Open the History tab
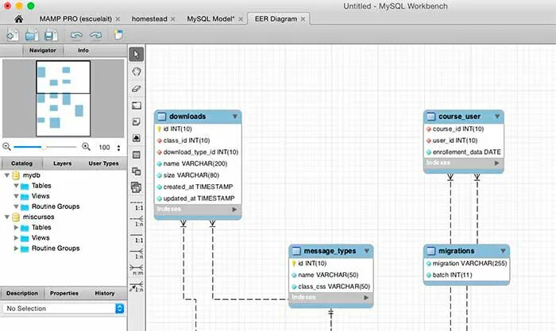Screen dimensions: 556x331 pos(105,293)
